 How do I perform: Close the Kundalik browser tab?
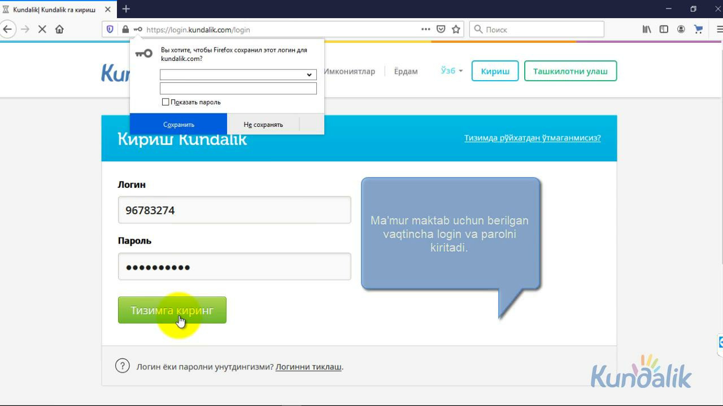point(108,10)
